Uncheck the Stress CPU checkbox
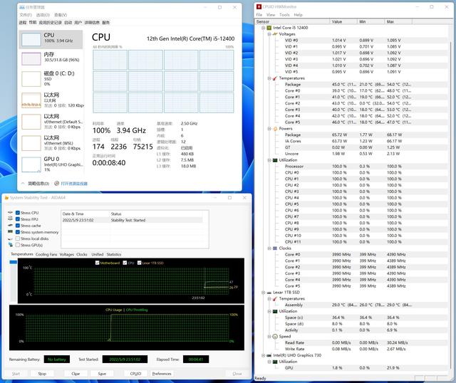 click(x=17, y=213)
